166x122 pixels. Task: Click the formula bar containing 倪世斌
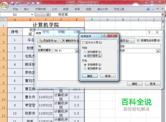click(x=106, y=15)
